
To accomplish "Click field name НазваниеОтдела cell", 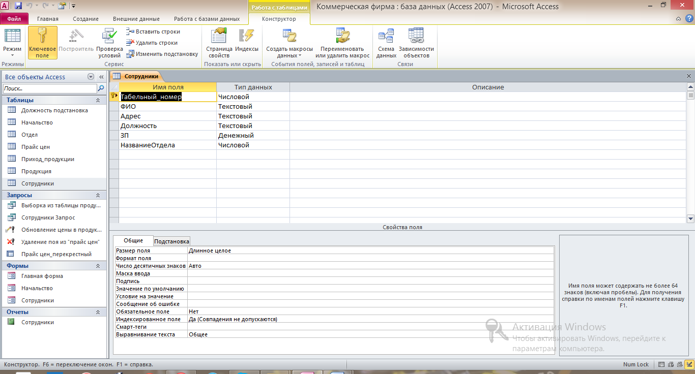I will [x=167, y=145].
